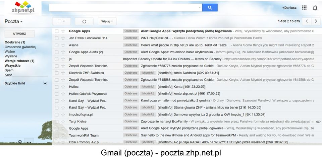Viewport: 322px width, 157px height.
Task: Click the Szybkie linki heading
Action: coord(15,83)
